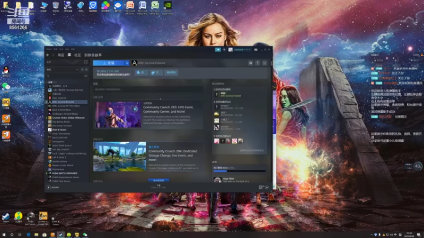Click the ready-to-play filter icon
The width and height of the screenshot is (424, 238).
pyautogui.click(x=86, y=69)
